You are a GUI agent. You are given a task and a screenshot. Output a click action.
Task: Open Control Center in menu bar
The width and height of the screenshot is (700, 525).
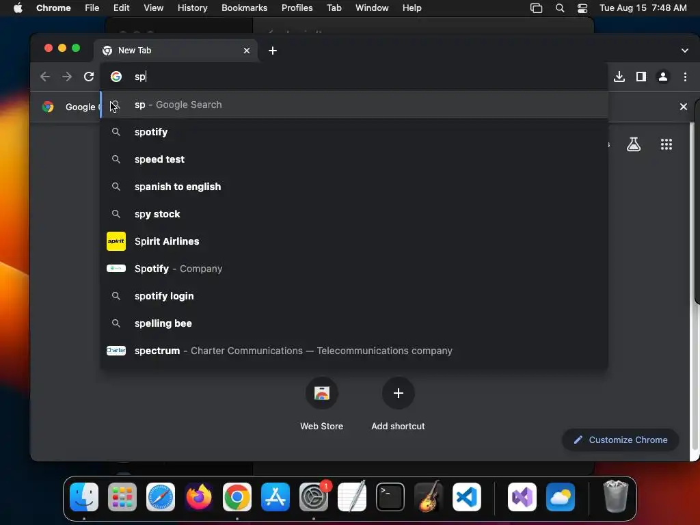tap(582, 8)
